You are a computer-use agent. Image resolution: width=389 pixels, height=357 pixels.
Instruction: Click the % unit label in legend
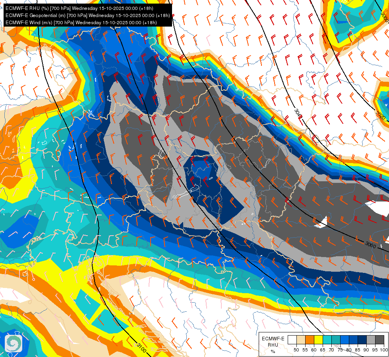tap(273, 351)
